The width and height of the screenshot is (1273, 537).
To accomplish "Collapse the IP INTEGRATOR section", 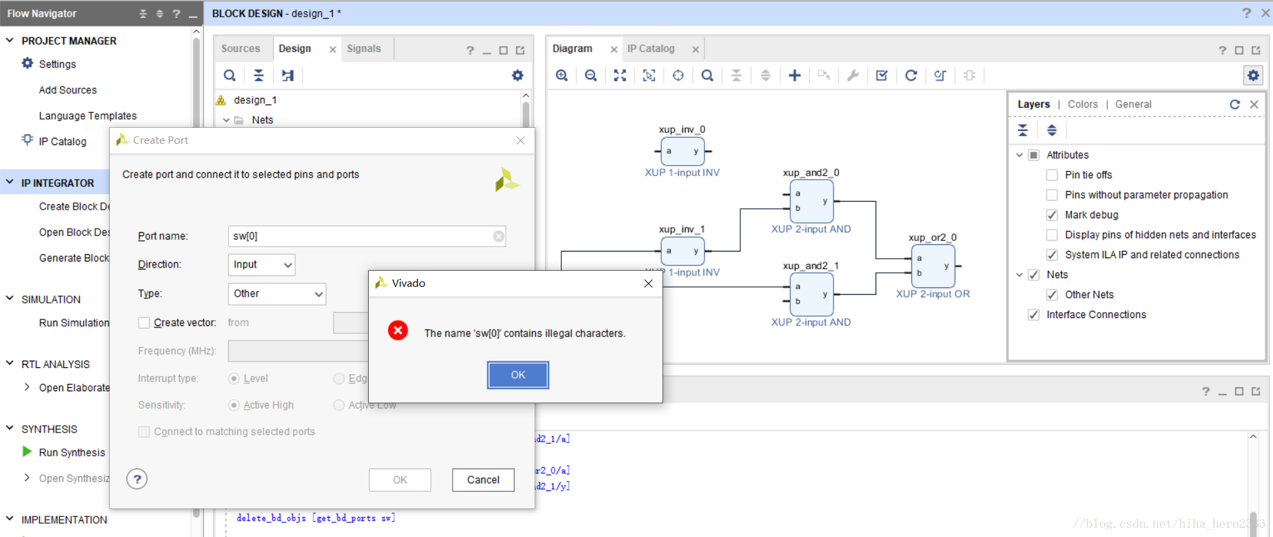I will coord(9,182).
